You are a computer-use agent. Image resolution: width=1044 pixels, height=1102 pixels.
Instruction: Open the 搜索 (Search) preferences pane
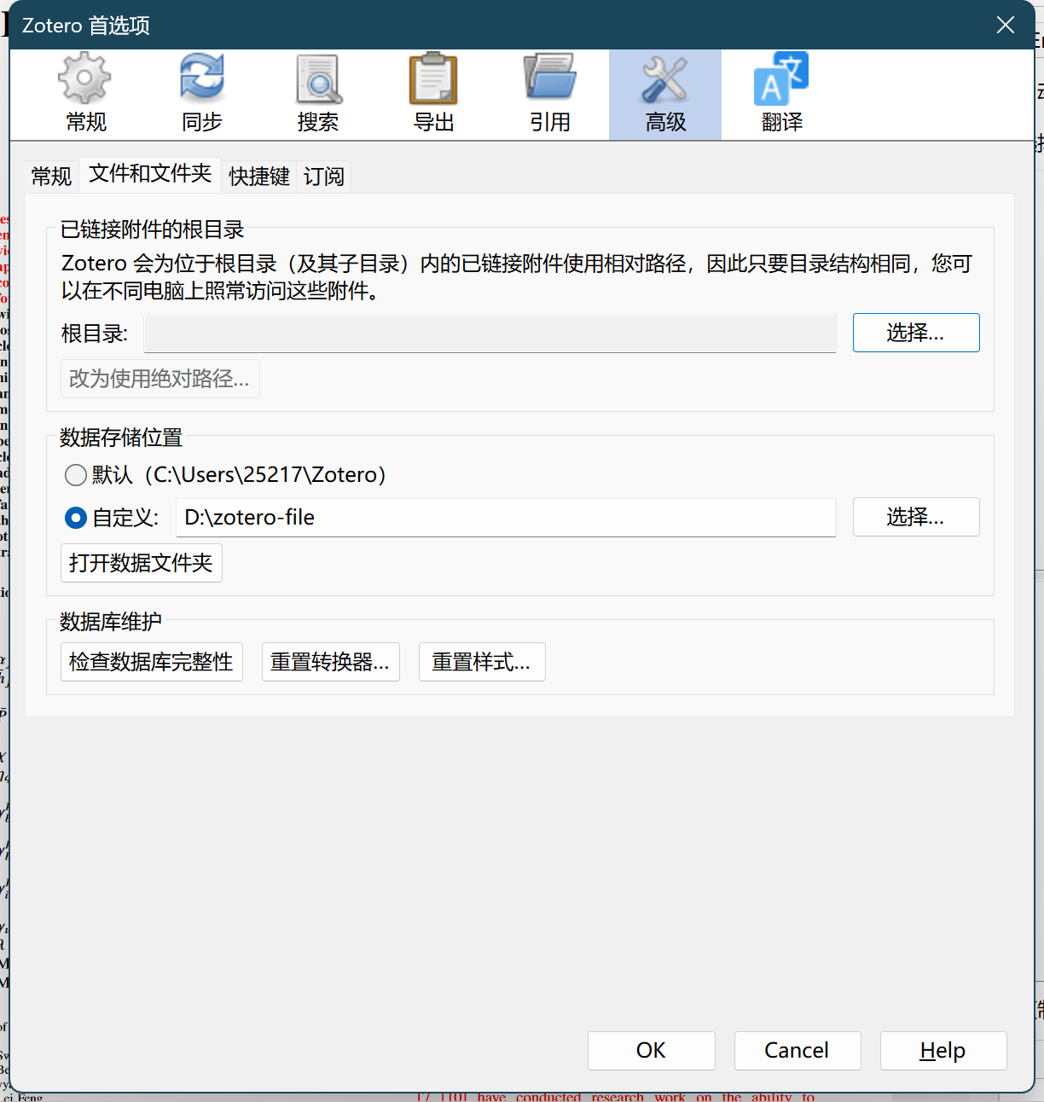point(318,95)
